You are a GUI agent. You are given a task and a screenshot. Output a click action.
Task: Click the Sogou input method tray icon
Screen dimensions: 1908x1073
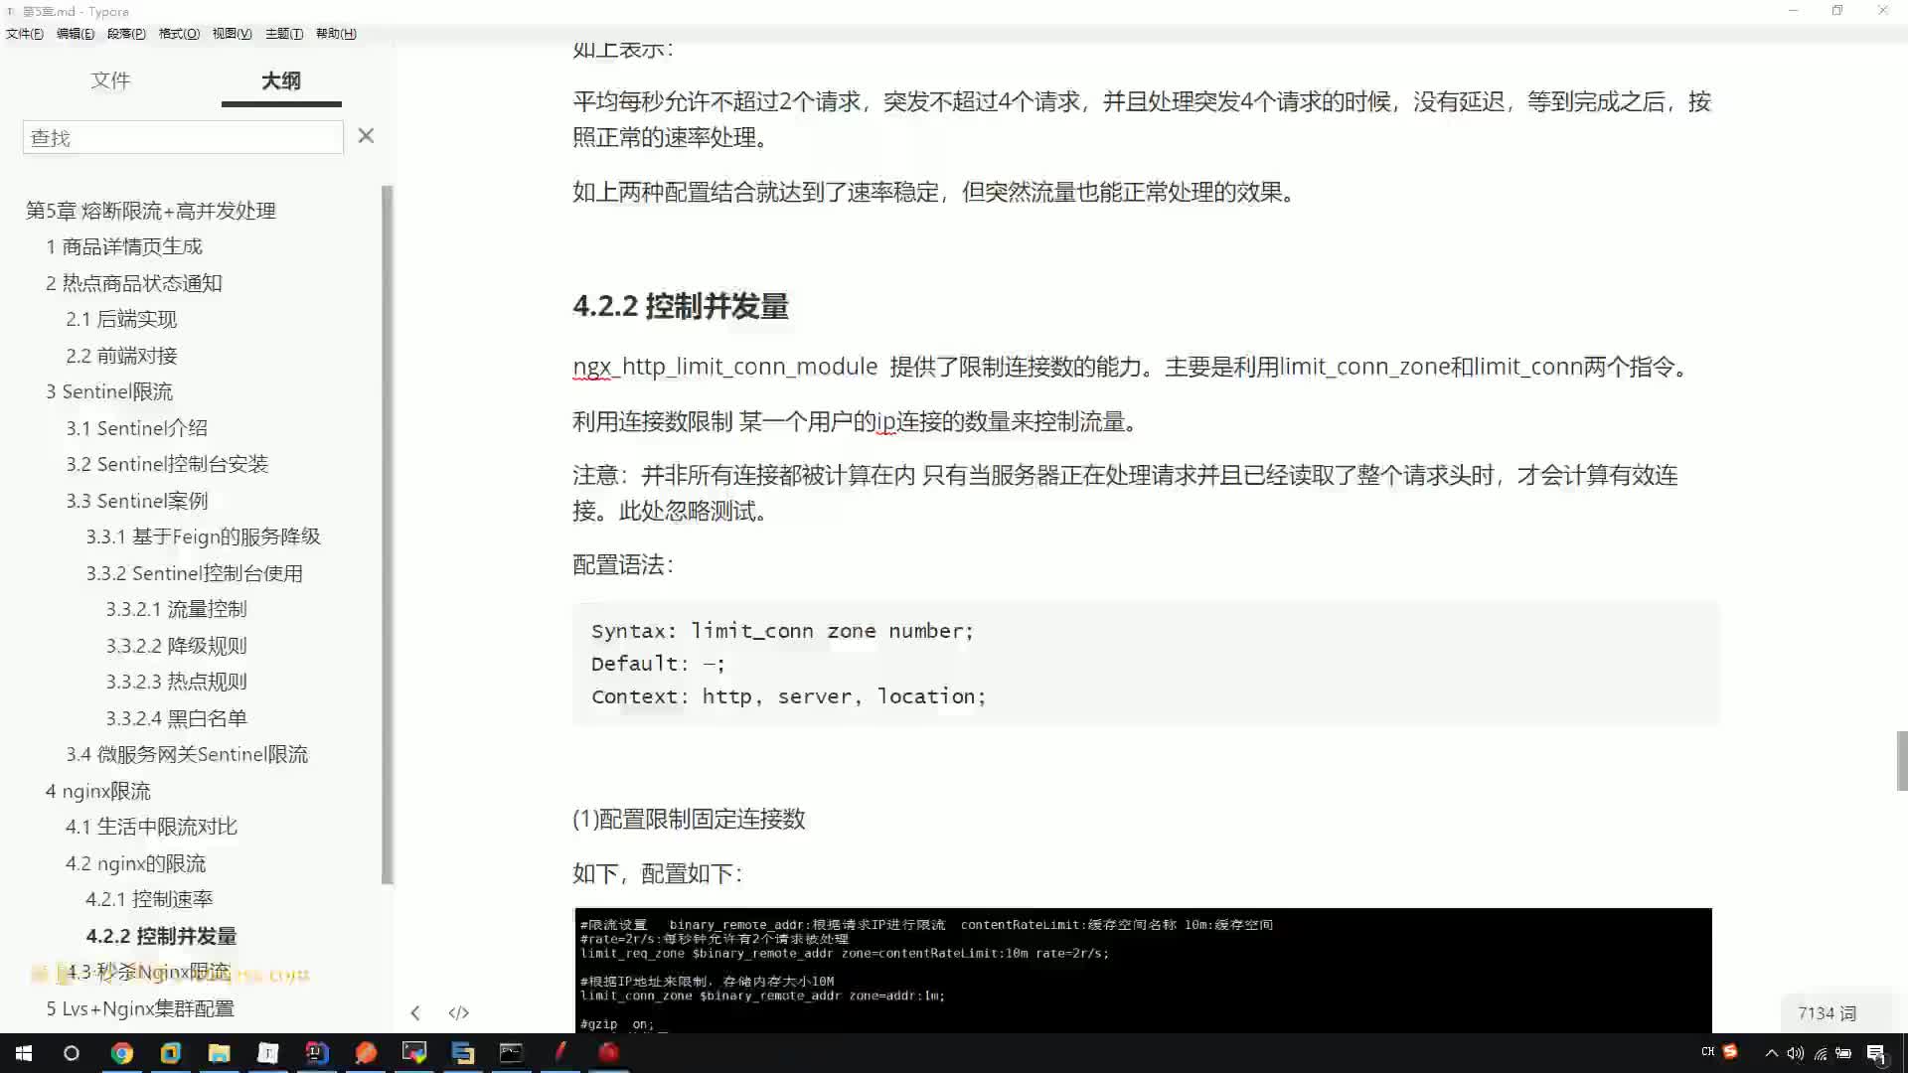click(1730, 1052)
